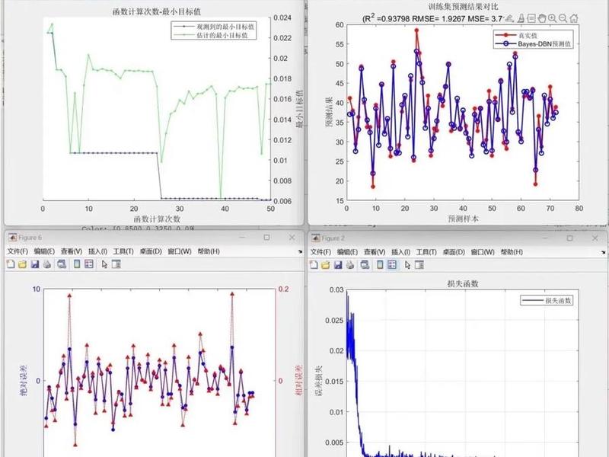Click 真实值 legend entry

[x=517, y=35]
